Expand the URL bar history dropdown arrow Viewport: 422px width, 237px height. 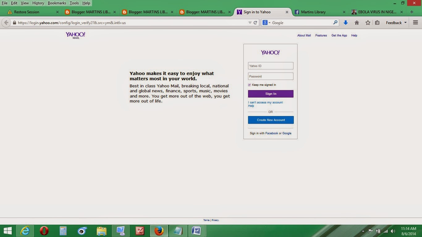(x=250, y=23)
